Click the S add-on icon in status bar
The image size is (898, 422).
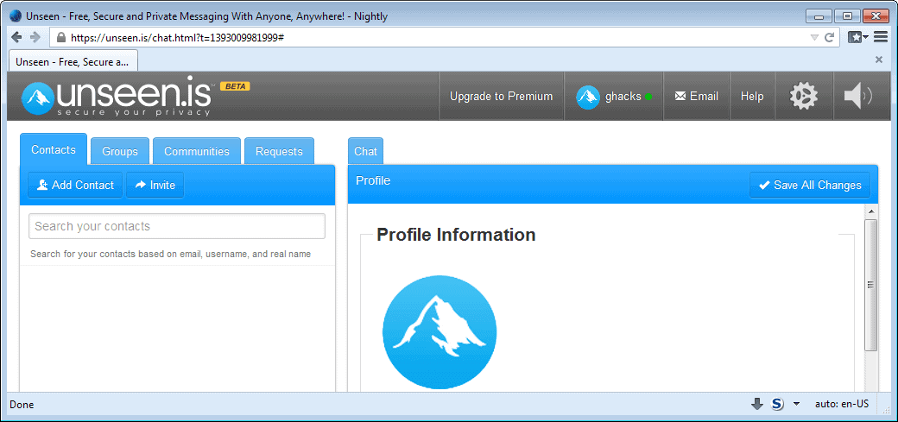pos(777,404)
